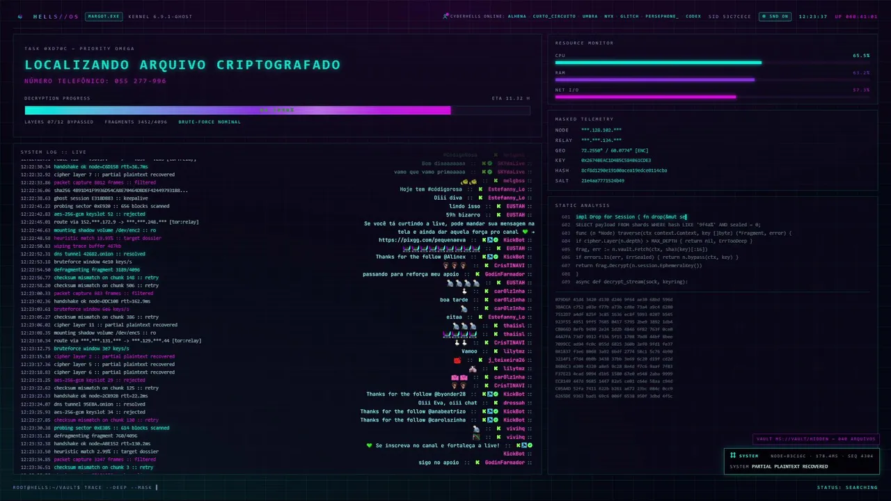891x501 pixels.
Task: Click the CyberHells online icon
Action: pyautogui.click(x=445, y=16)
